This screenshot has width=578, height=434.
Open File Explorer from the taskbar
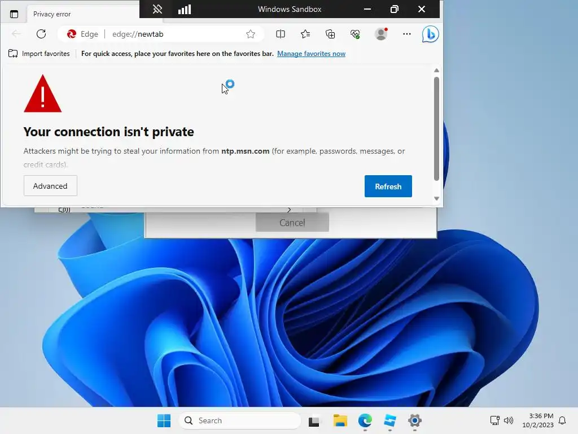[x=340, y=420]
